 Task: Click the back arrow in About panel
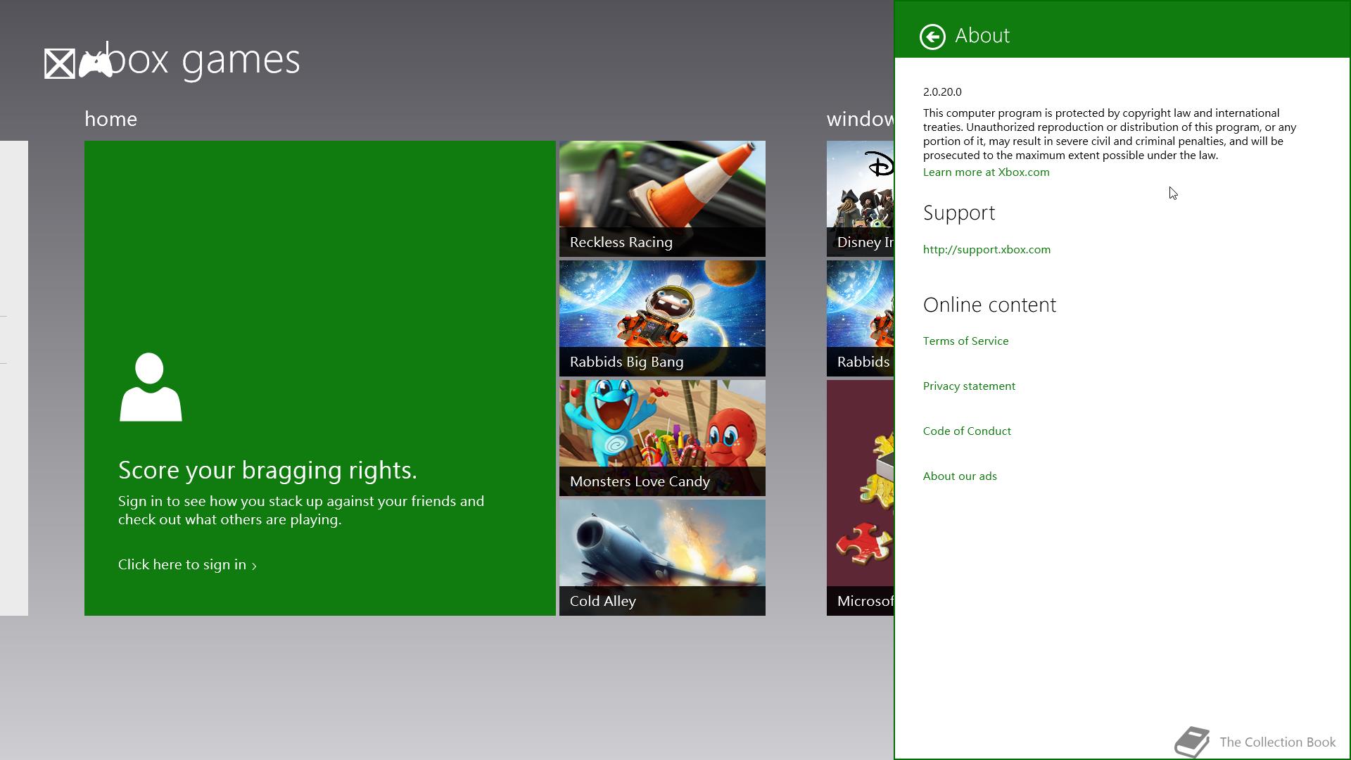(932, 37)
